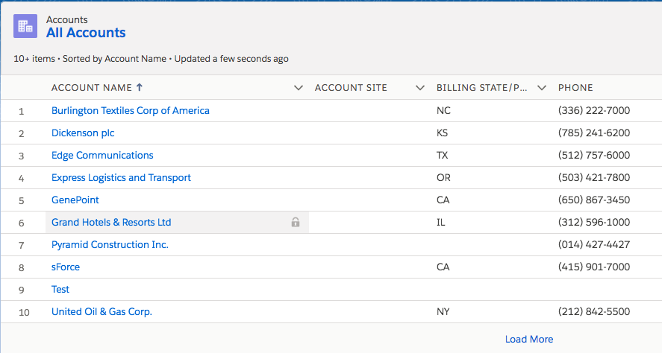The width and height of the screenshot is (662, 353).
Task: Click GenePoint account name
Action: click(x=75, y=200)
